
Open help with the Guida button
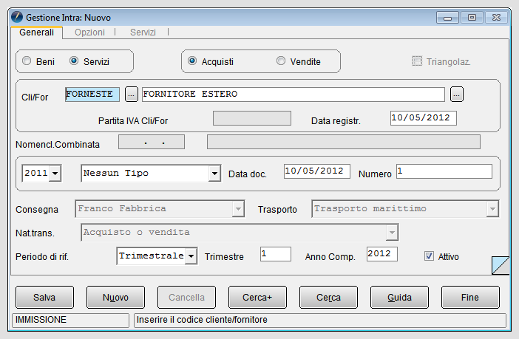coord(399,298)
